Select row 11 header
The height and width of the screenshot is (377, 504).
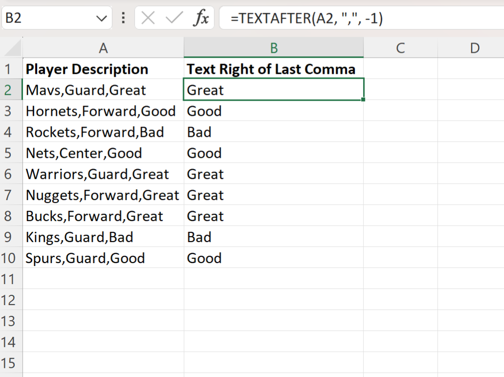(x=11, y=279)
